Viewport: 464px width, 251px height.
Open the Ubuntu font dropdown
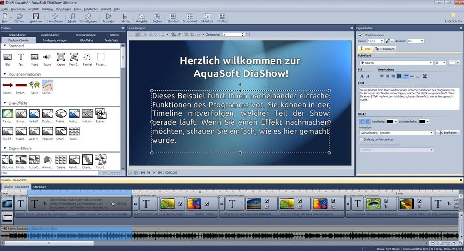click(431, 63)
